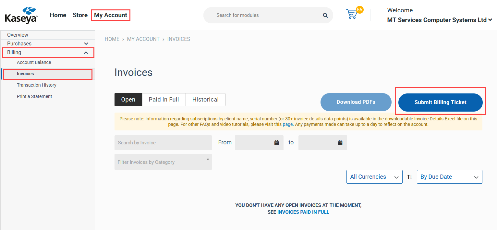
Task: Open the From date calendar icon
Action: coord(276,142)
